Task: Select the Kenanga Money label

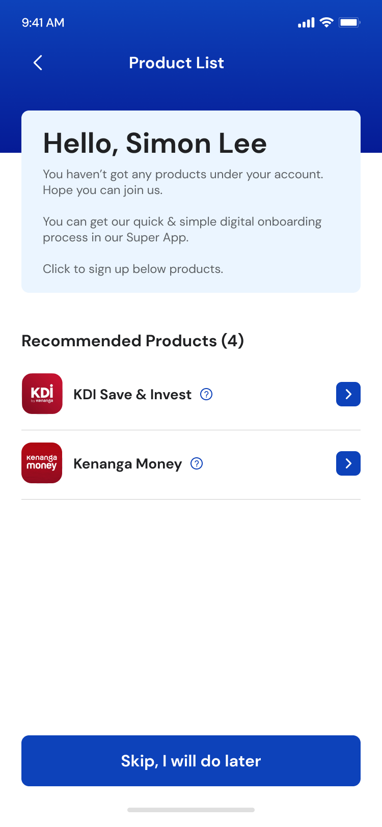Action: [127, 464]
